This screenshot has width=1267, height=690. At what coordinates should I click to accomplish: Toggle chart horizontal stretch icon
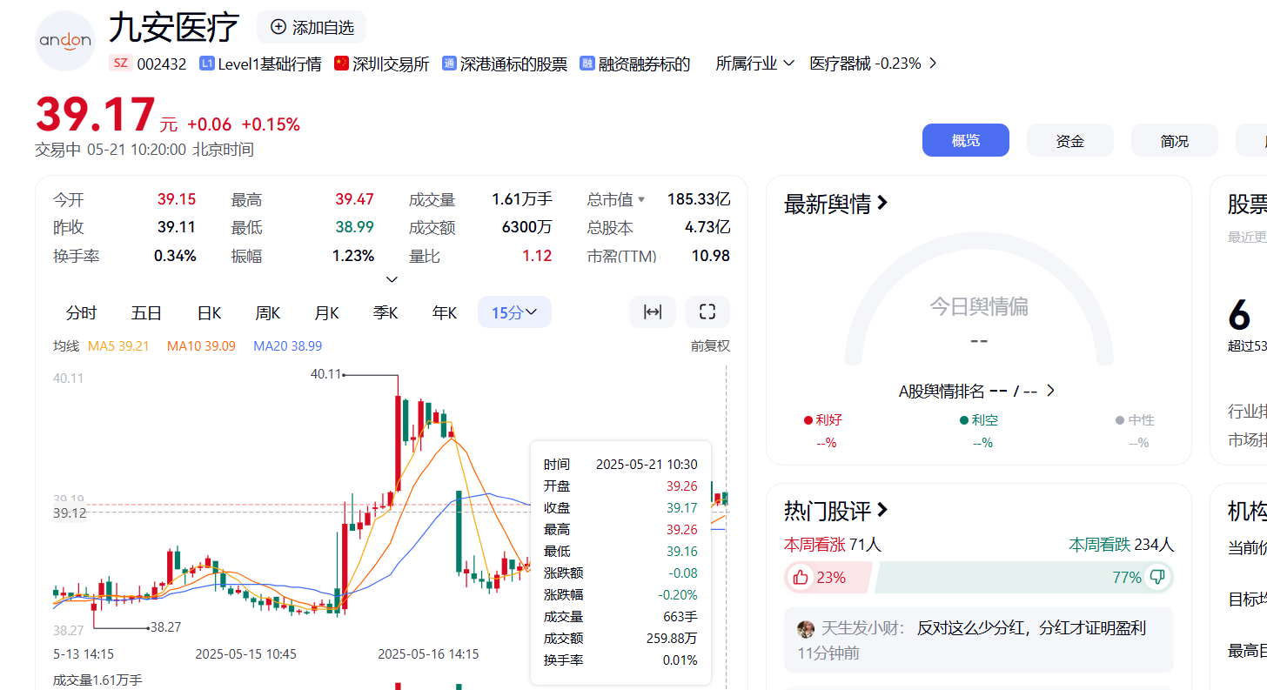[653, 312]
